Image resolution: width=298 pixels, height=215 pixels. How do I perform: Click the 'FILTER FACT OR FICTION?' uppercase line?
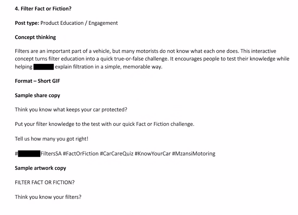tap(45, 182)
